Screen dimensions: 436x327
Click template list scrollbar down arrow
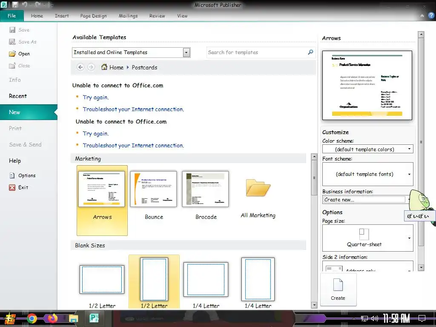(314, 305)
